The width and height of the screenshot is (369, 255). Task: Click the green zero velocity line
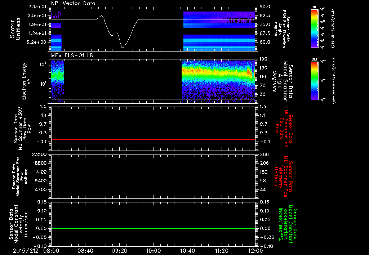(153, 228)
